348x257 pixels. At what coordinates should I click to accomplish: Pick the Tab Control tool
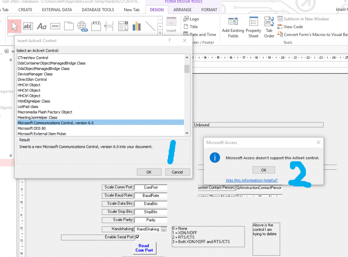click(69, 26)
